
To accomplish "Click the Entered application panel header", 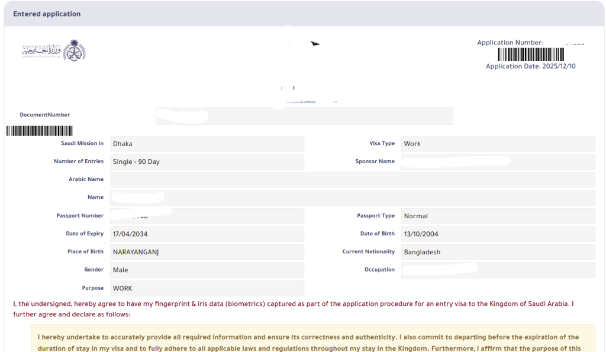I will tap(302, 14).
